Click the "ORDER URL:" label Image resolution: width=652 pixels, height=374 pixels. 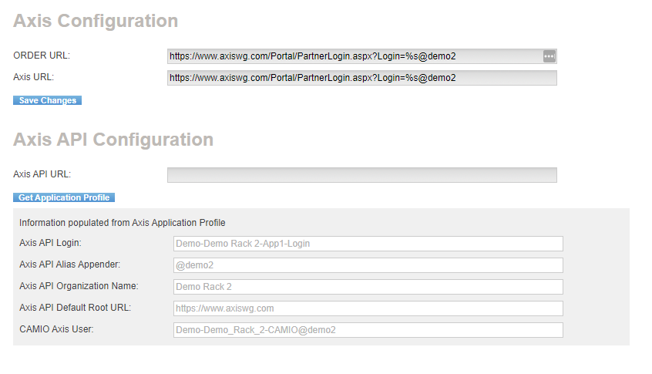[x=42, y=56]
